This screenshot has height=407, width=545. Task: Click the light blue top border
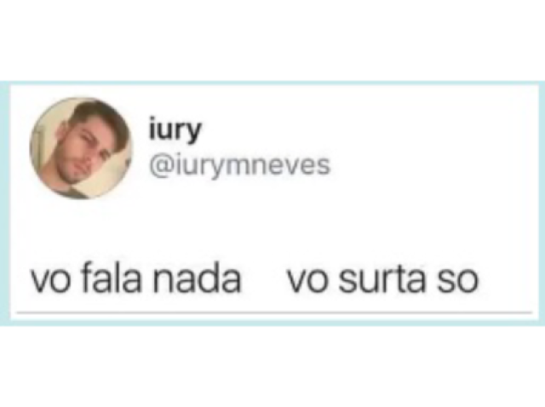tap(272, 83)
